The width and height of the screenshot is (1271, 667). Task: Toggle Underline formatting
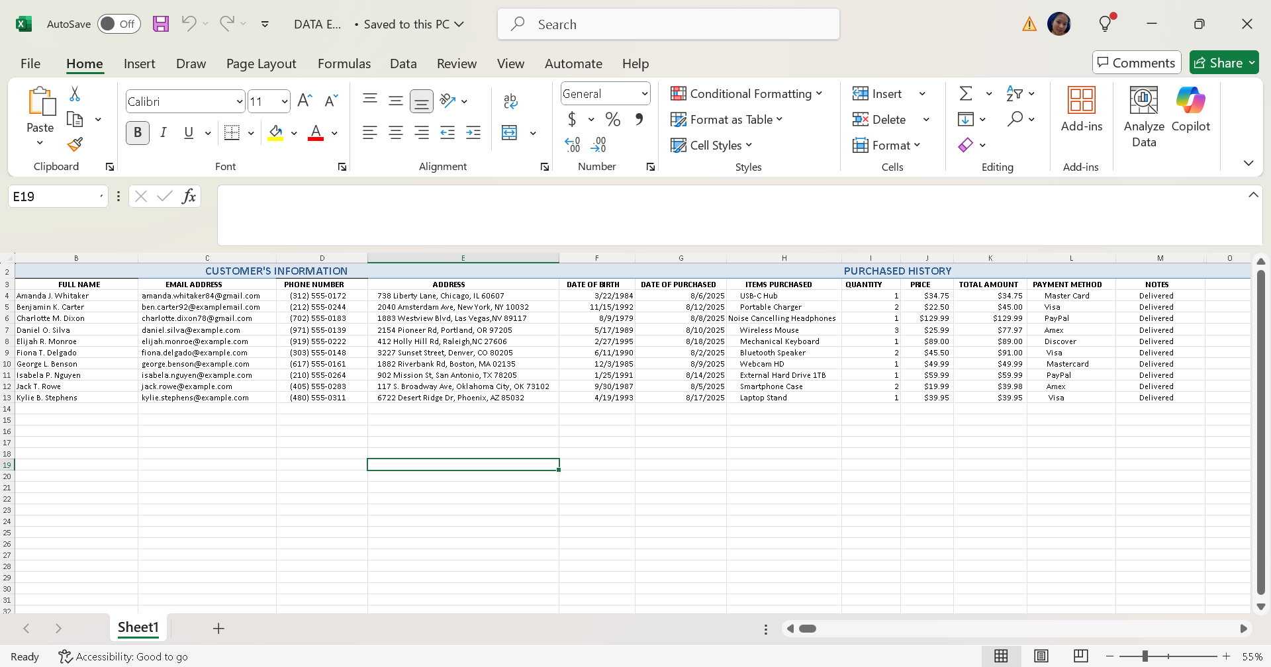coord(189,132)
